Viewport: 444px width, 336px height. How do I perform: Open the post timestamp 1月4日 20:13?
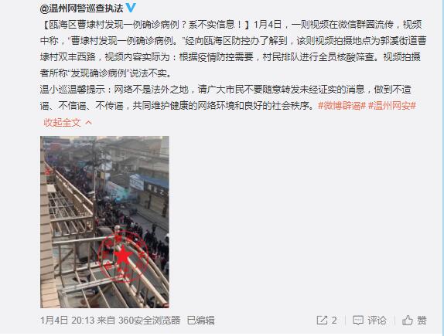click(67, 320)
